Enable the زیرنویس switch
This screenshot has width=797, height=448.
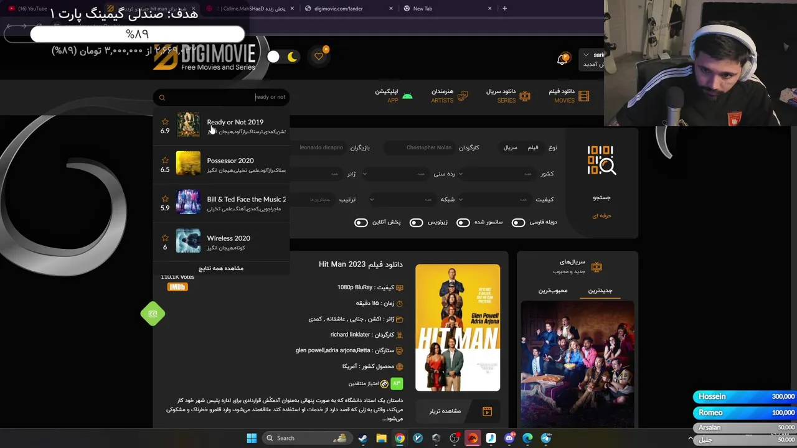click(416, 222)
